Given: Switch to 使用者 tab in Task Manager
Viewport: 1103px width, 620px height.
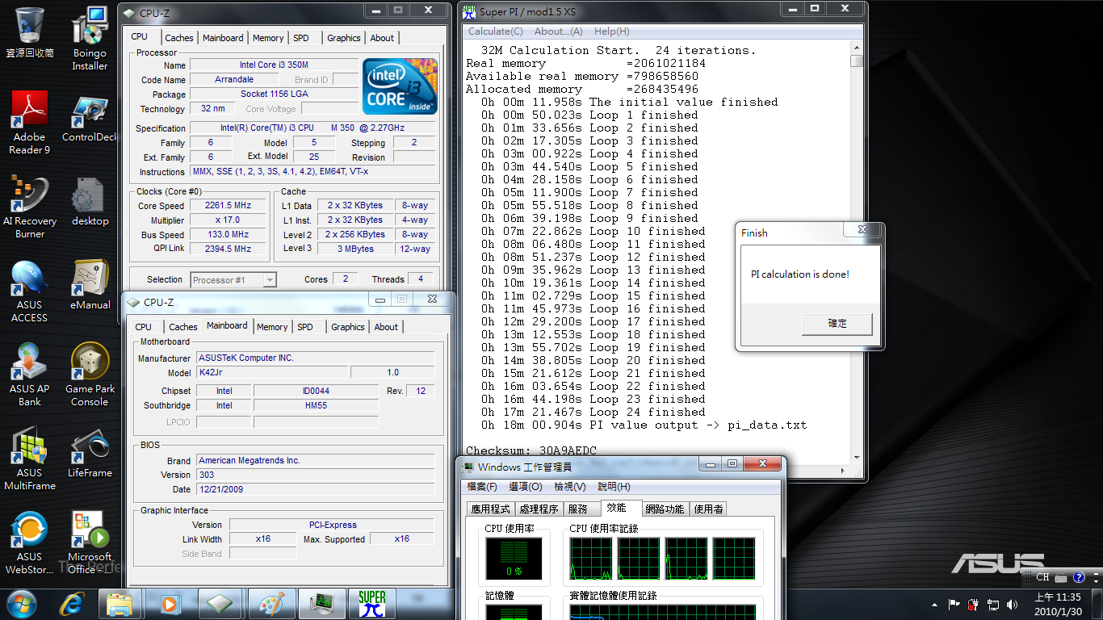Looking at the screenshot, I should click(x=709, y=509).
